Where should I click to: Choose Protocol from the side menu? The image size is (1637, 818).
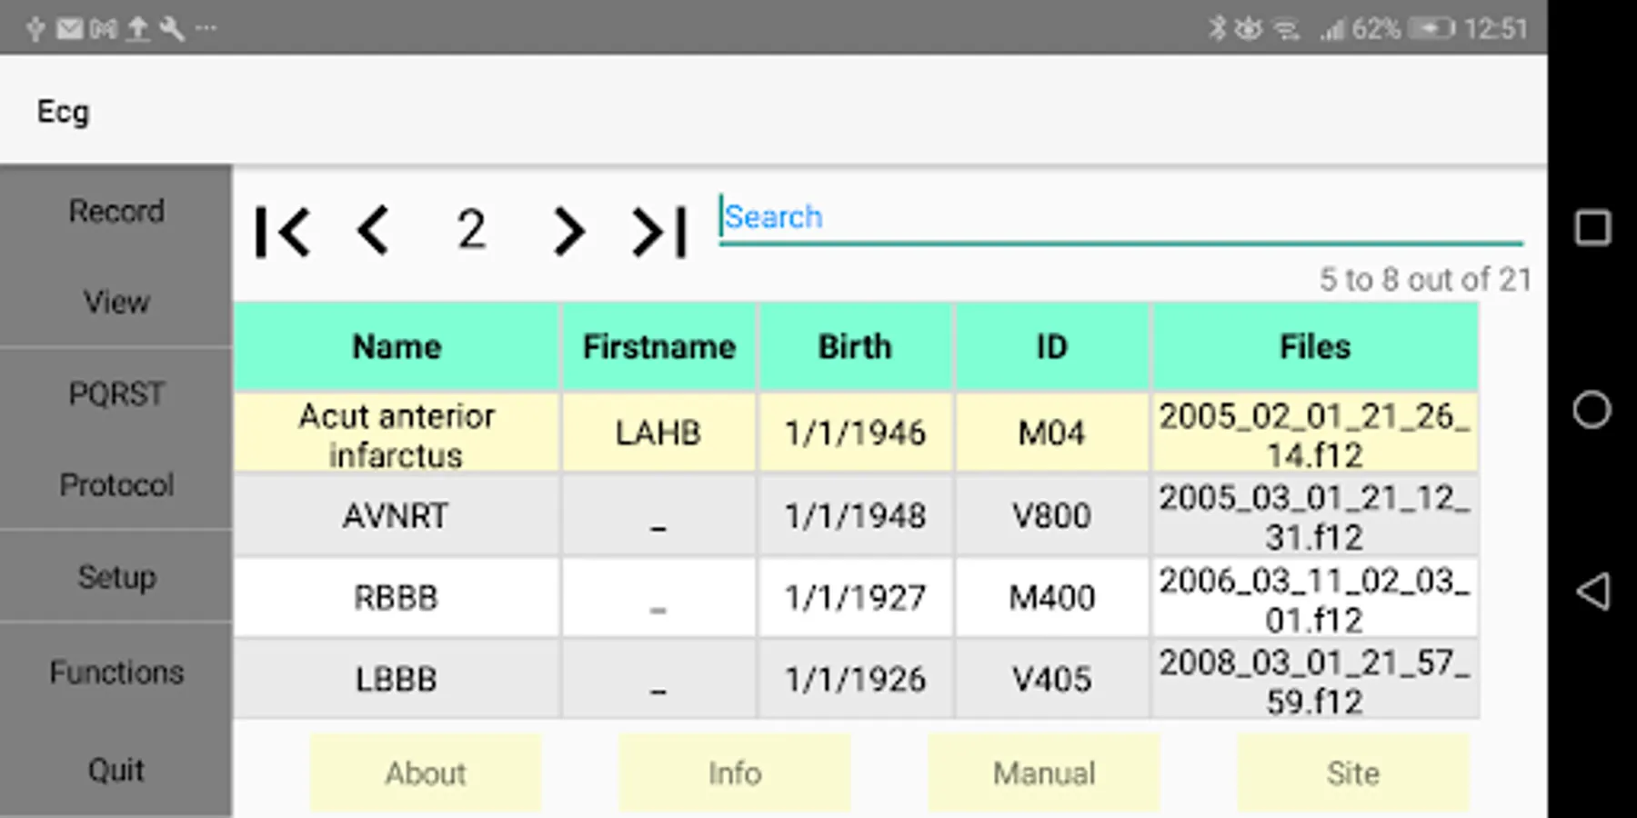point(116,485)
